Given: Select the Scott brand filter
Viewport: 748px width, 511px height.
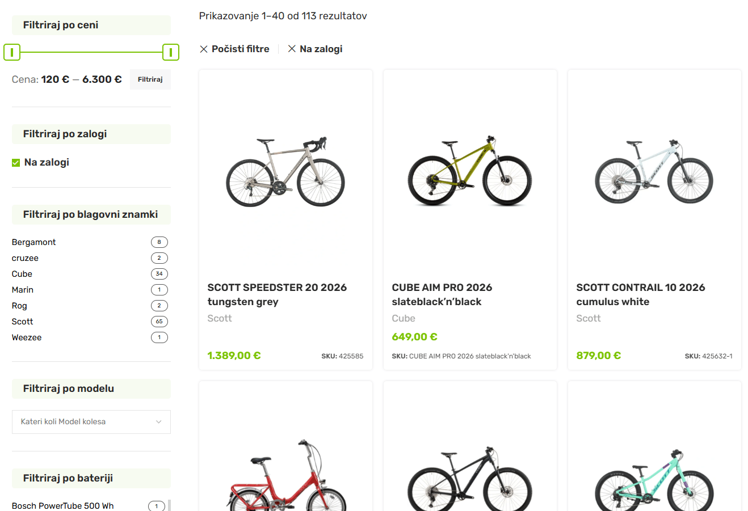Looking at the screenshot, I should 23,322.
